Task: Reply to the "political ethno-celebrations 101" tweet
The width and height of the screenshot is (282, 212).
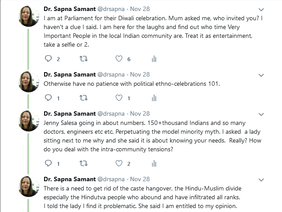Action: pos(48,98)
